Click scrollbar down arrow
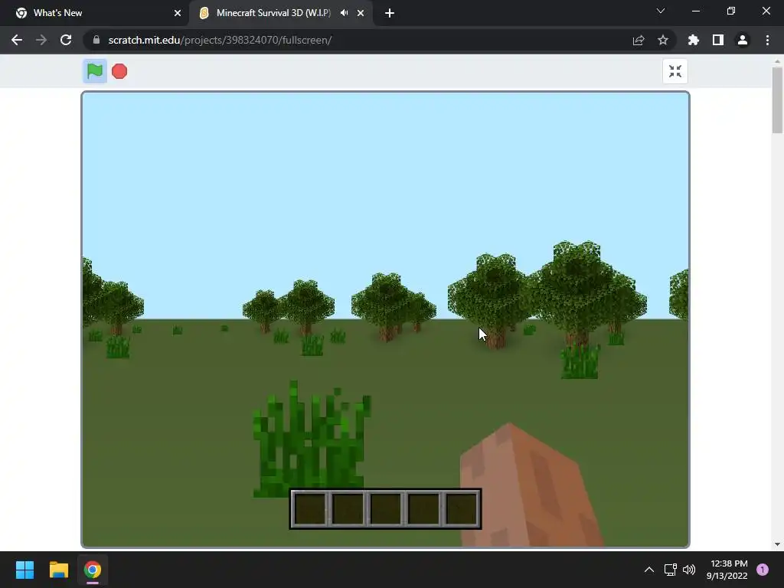 (777, 544)
